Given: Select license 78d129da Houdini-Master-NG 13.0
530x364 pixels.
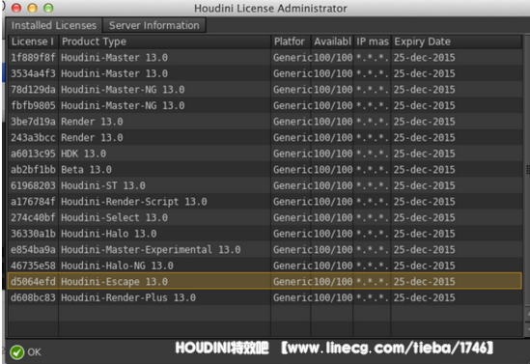Looking at the screenshot, I should click(x=265, y=90).
